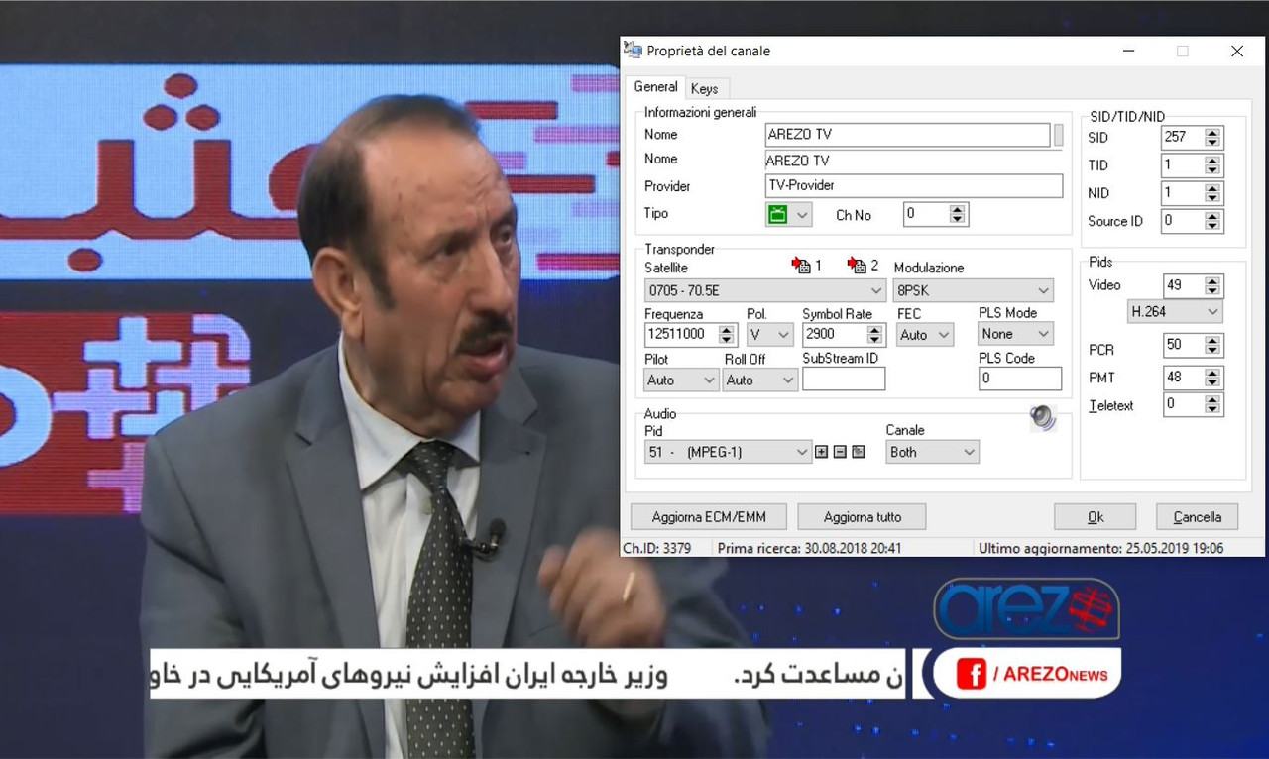This screenshot has width=1269, height=759.
Task: Open the Tipo channel type dropdown
Action: (x=789, y=214)
